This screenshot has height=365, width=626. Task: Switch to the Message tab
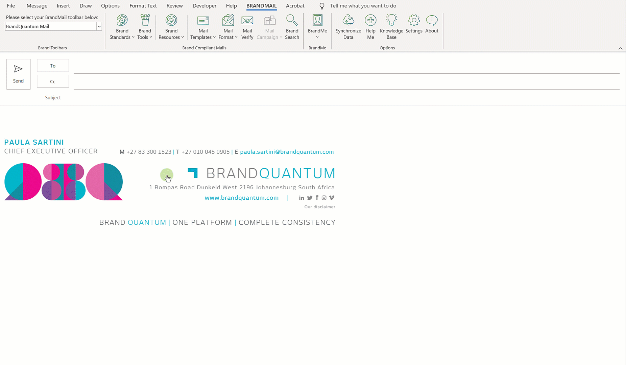(37, 6)
